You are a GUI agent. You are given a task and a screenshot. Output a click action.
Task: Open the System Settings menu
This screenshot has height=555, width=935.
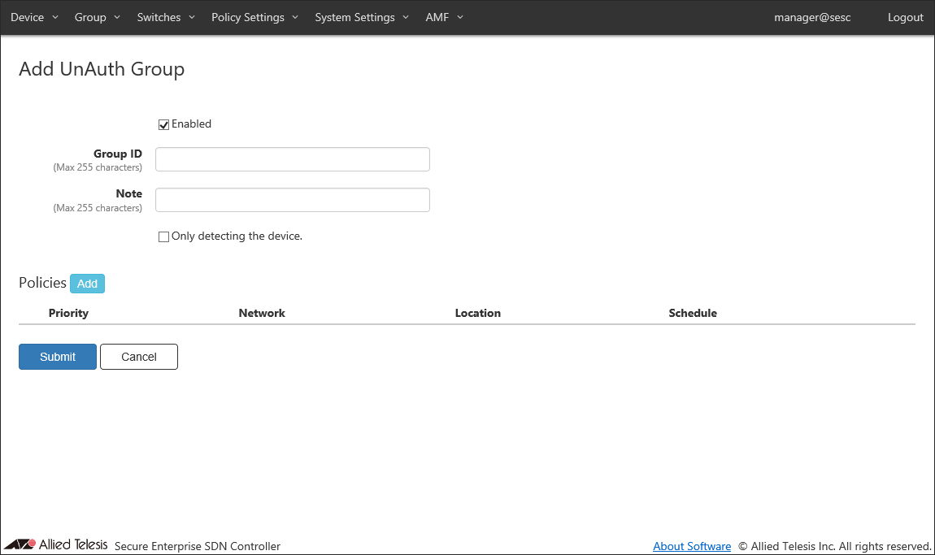point(361,17)
